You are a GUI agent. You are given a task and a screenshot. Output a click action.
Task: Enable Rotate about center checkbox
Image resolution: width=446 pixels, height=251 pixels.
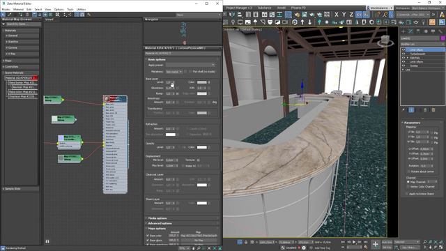tap(409, 172)
